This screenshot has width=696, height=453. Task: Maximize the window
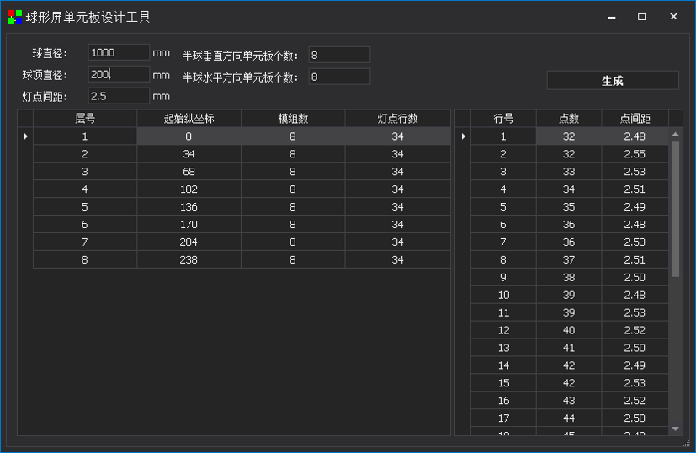(642, 17)
